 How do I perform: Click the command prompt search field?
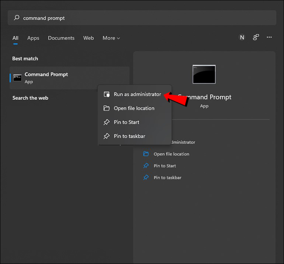pos(142,18)
